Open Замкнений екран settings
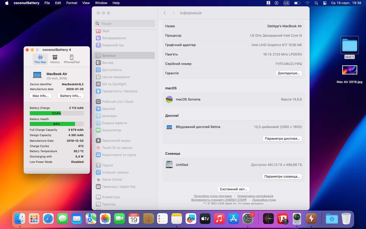The width and height of the screenshot is (366, 229). [x=125, y=141]
